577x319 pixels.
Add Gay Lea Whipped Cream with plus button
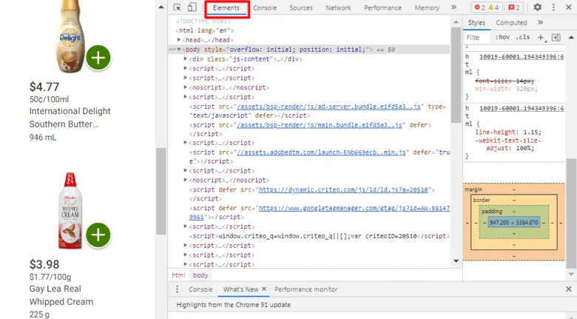pos(98,235)
